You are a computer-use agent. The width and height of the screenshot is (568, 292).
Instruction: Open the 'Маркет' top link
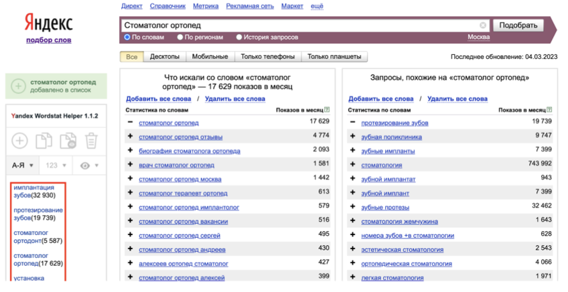292,6
